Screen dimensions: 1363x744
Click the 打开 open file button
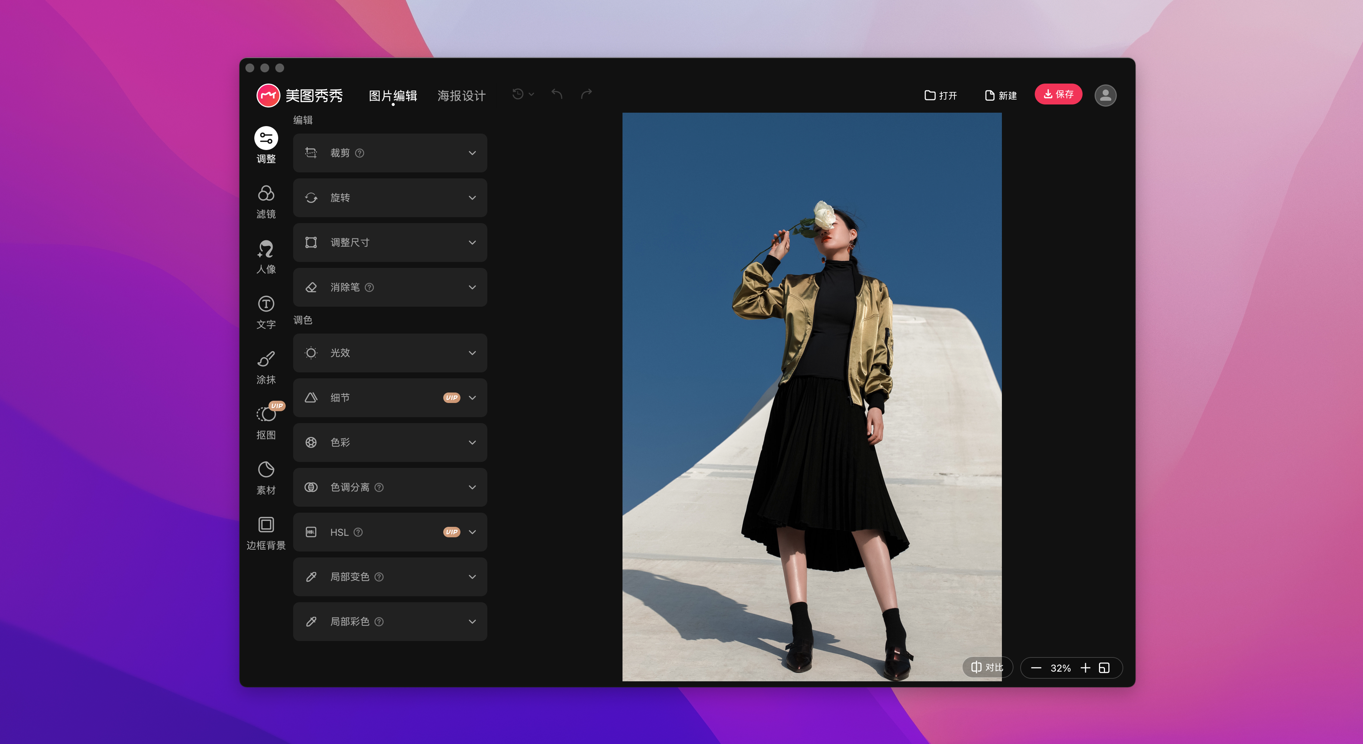pyautogui.click(x=941, y=95)
